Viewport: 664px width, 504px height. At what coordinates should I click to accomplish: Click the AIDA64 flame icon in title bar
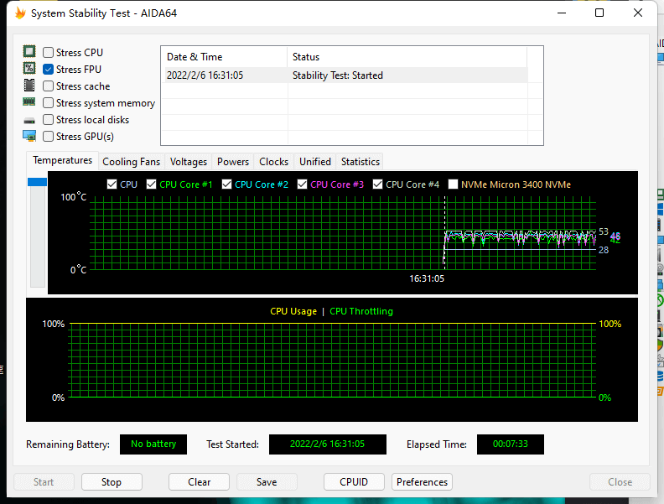tap(20, 13)
